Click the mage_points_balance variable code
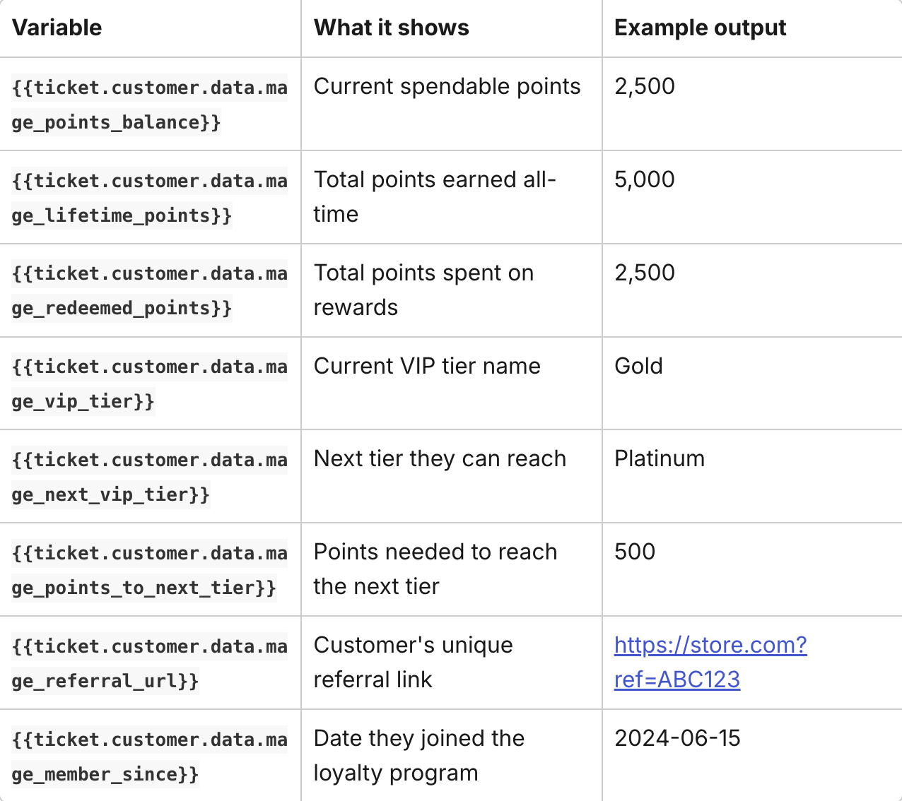 [x=149, y=105]
